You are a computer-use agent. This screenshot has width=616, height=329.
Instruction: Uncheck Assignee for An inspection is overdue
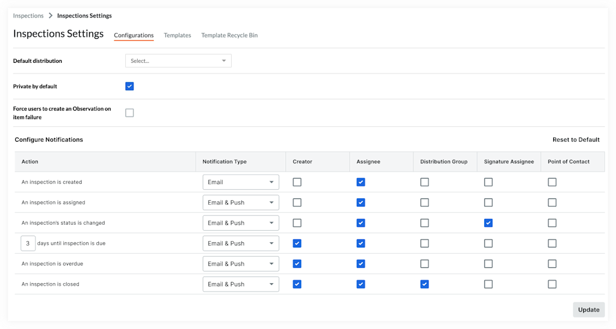coord(361,264)
